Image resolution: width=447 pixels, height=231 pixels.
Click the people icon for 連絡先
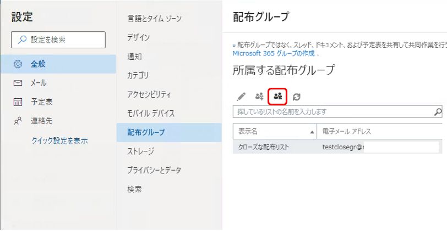(18, 121)
